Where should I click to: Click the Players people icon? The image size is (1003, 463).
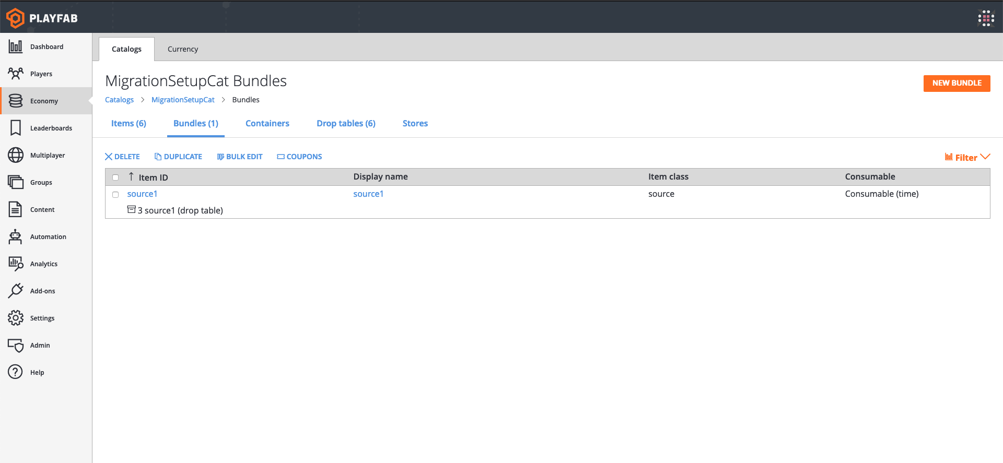click(x=16, y=74)
